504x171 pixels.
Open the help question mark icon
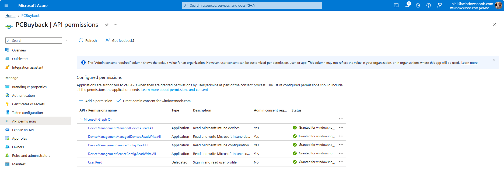click(429, 5)
